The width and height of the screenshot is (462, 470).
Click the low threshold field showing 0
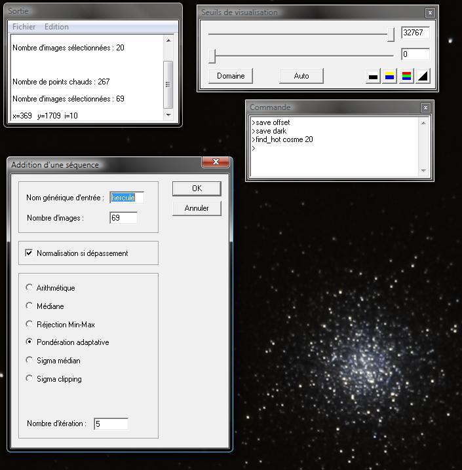coord(415,54)
